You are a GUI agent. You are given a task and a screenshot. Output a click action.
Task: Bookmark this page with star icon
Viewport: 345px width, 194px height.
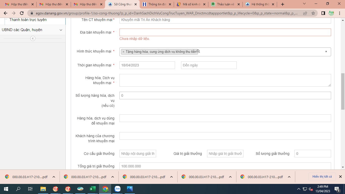[x=313, y=13]
